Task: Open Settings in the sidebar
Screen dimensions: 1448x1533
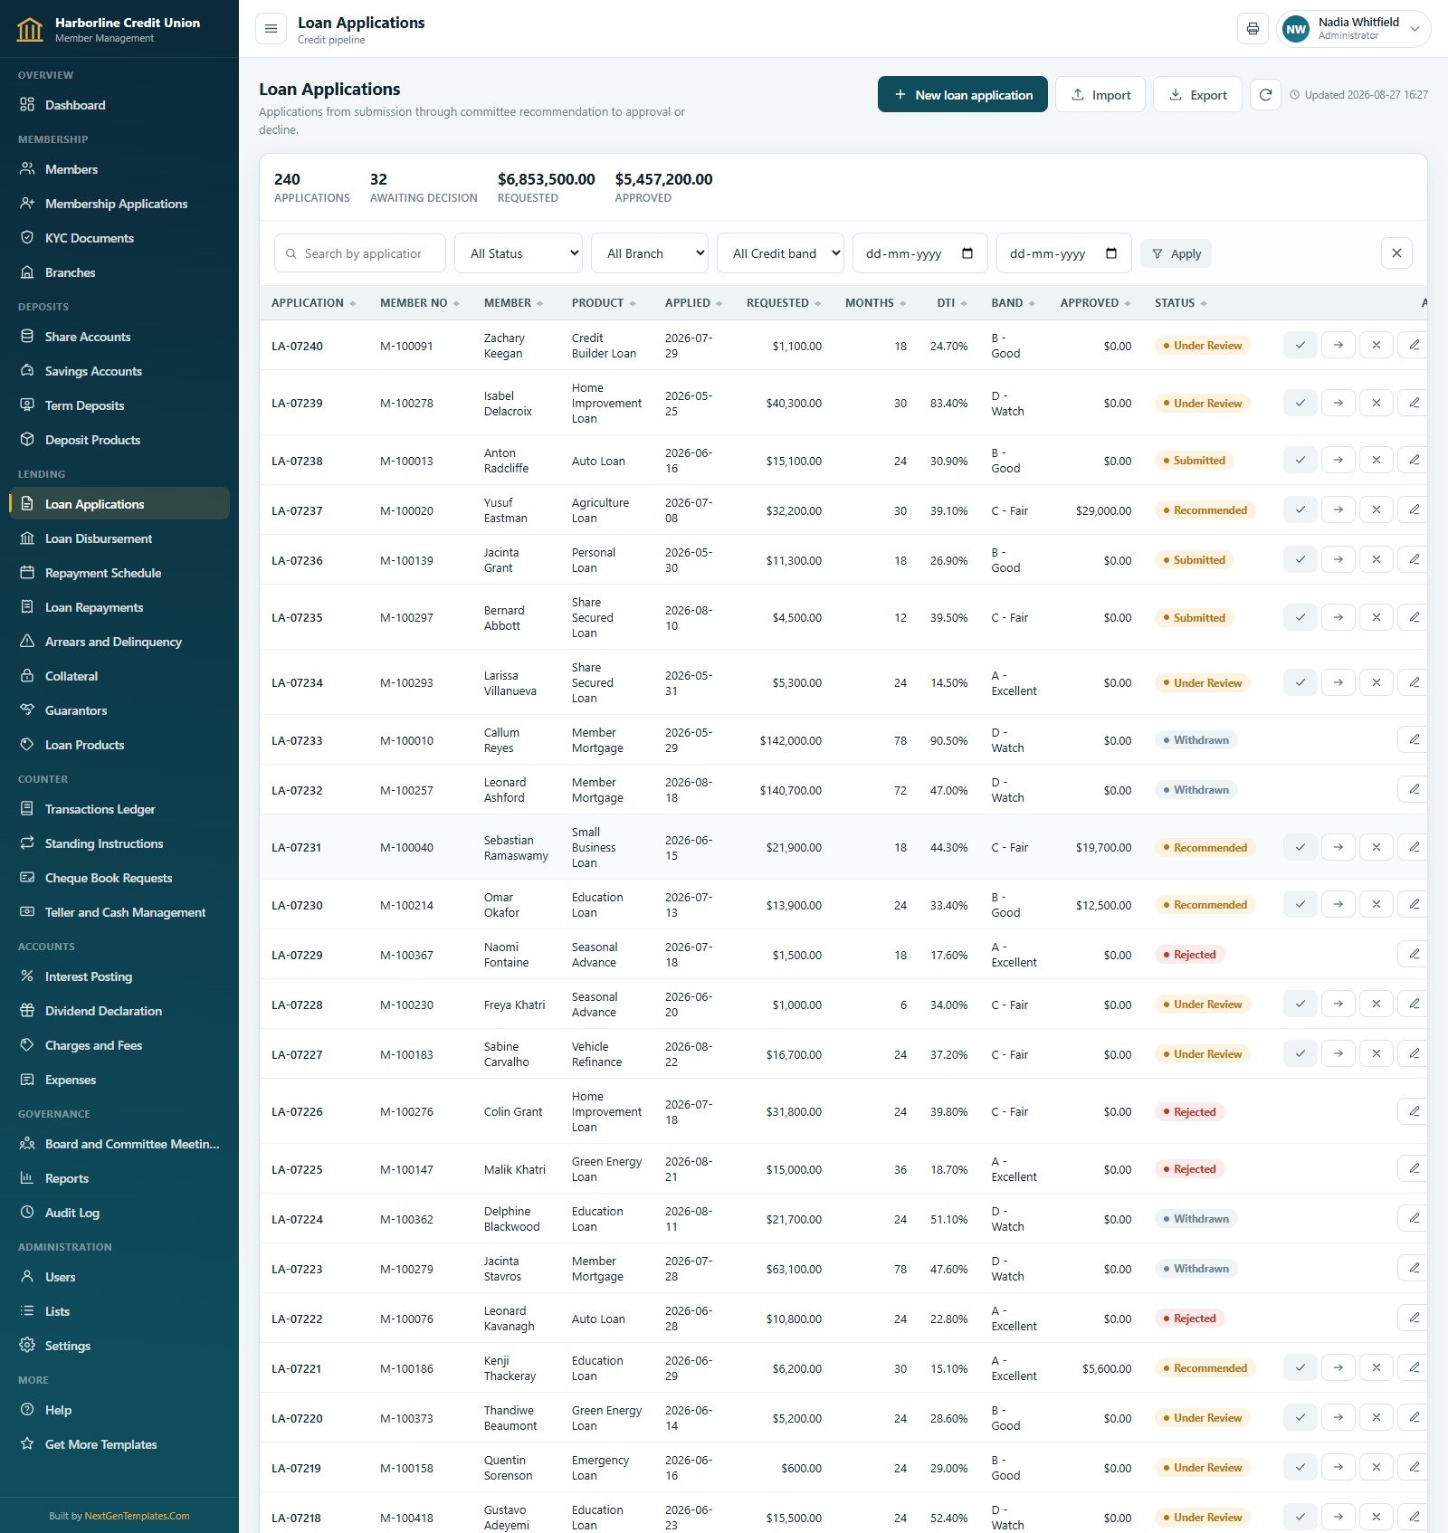Action: click(x=119, y=1346)
